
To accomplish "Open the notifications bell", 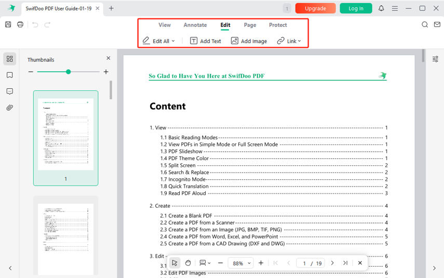I will coord(381,8).
